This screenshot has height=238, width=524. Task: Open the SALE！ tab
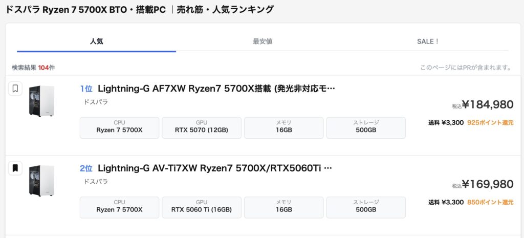click(428, 41)
